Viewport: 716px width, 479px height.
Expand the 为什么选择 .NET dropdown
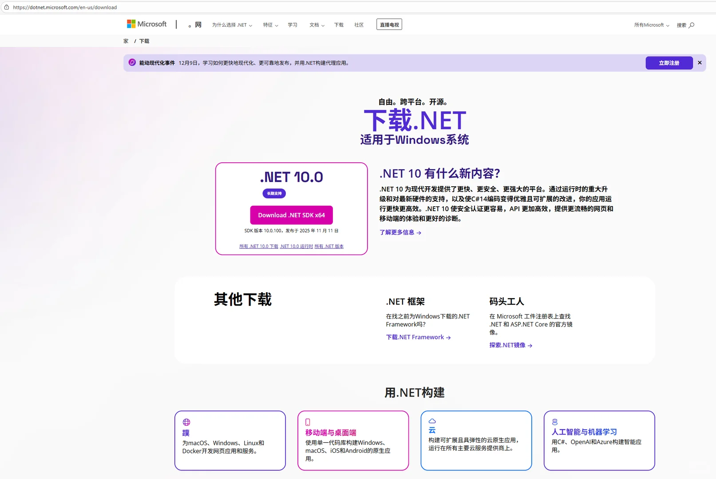231,25
